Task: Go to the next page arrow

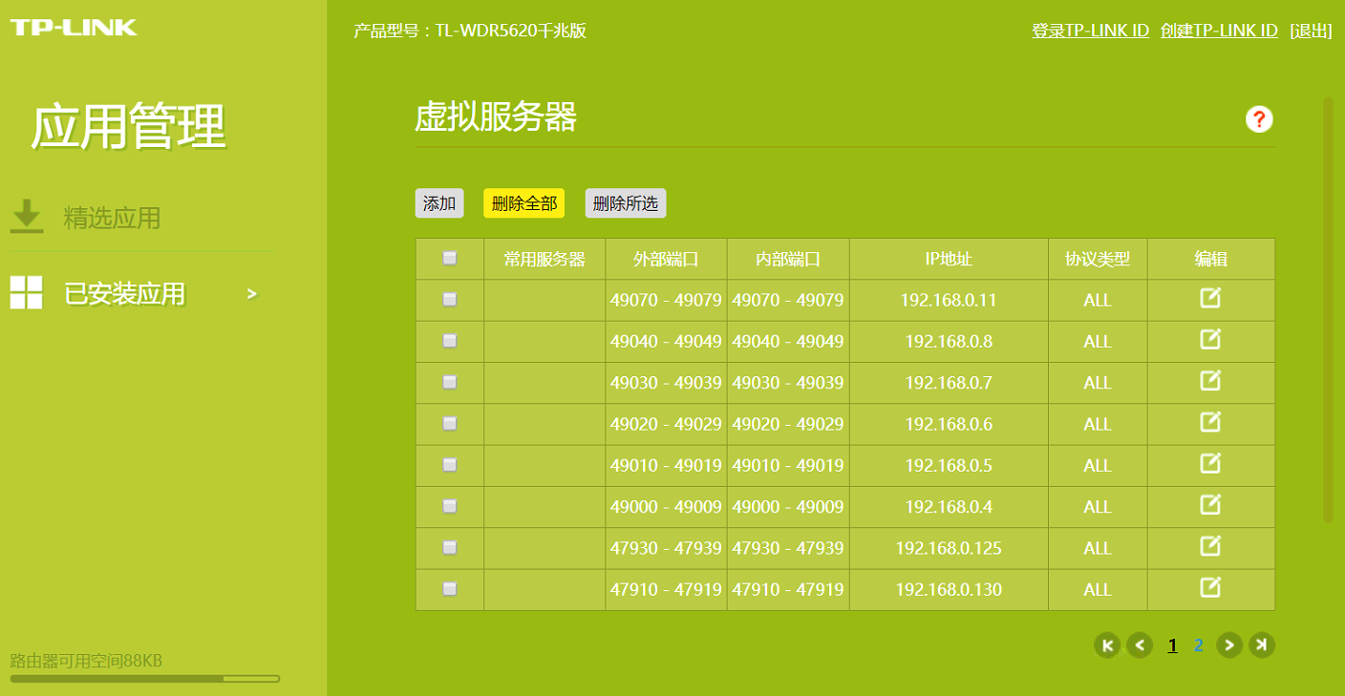Action: (1229, 645)
